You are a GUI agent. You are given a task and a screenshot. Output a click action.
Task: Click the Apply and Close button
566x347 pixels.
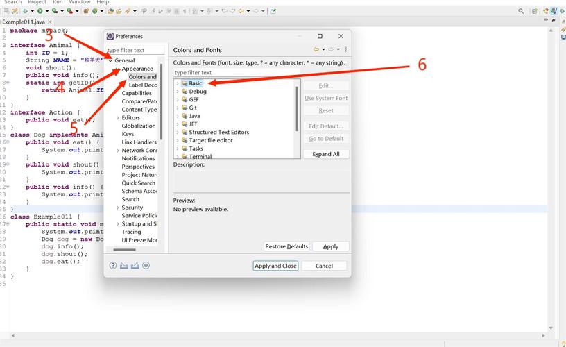(x=275, y=266)
